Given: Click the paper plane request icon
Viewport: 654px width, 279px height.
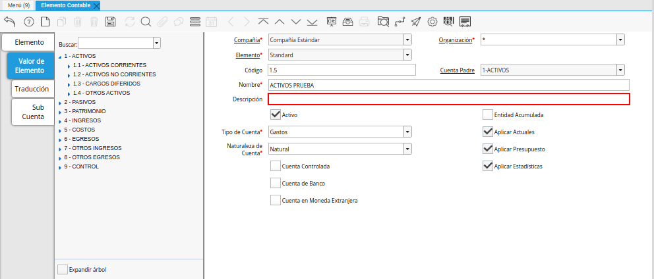Looking at the screenshot, I should pos(416,22).
